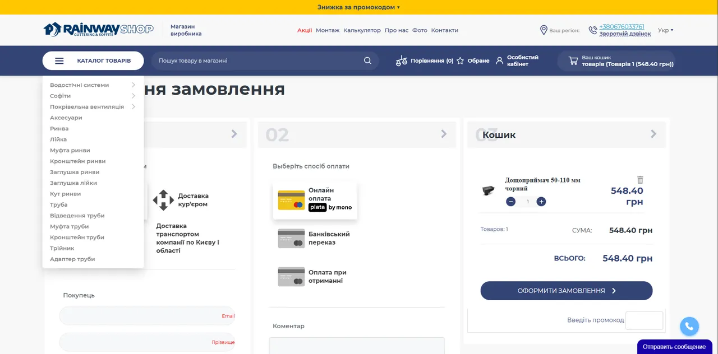
Task: Select Адаптер труби in catalog menu
Action: (x=72, y=259)
